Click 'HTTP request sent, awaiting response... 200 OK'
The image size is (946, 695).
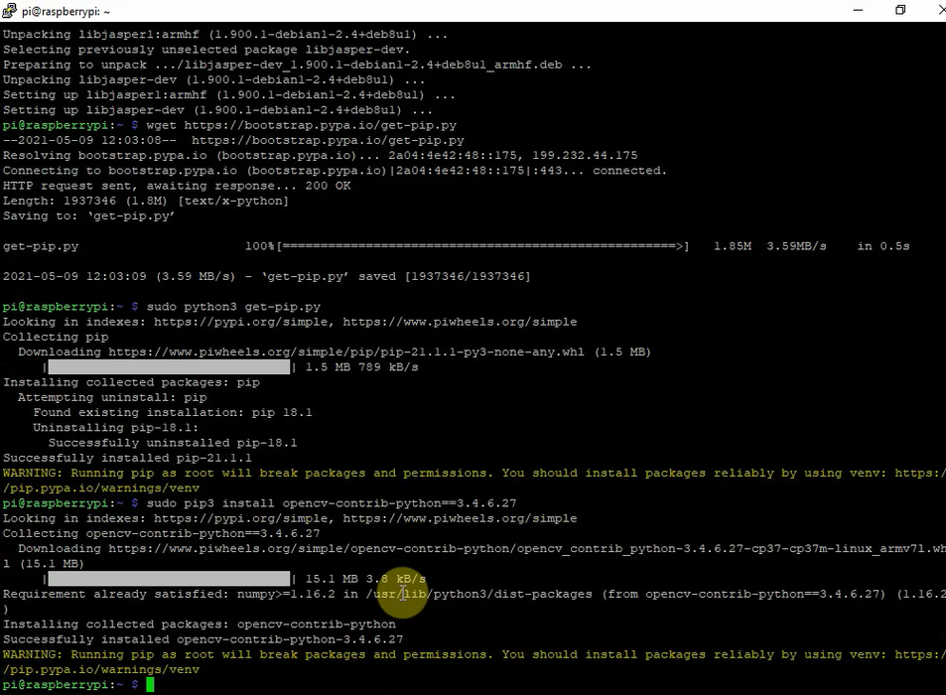point(177,187)
